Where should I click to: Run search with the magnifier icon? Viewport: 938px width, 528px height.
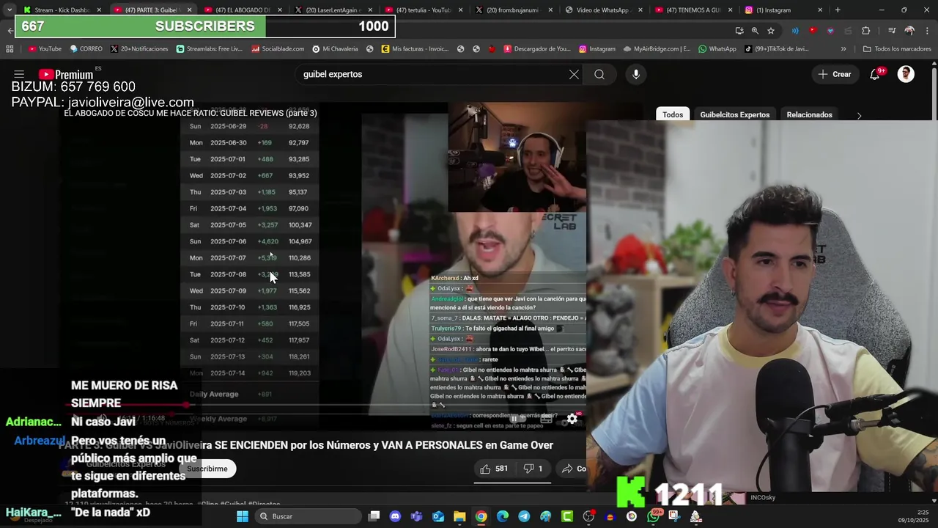[x=599, y=74]
